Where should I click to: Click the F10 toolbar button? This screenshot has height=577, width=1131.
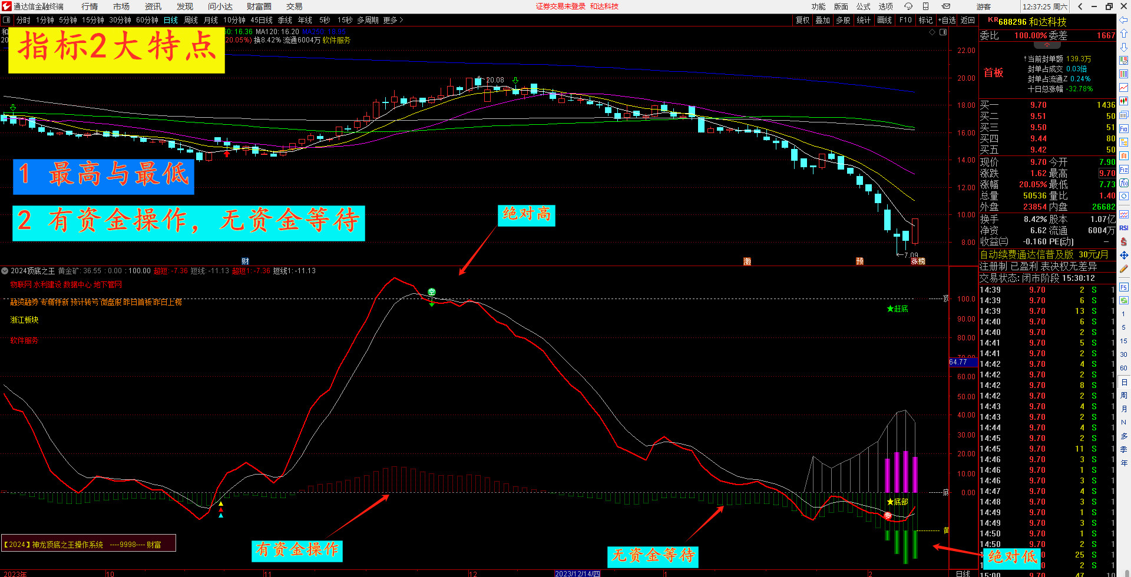(905, 20)
